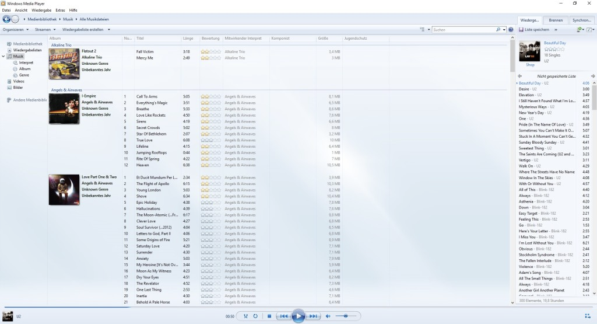Screen dimensions: 597x324
Task: Click the Liste speichern disk icon
Action: 521,29
